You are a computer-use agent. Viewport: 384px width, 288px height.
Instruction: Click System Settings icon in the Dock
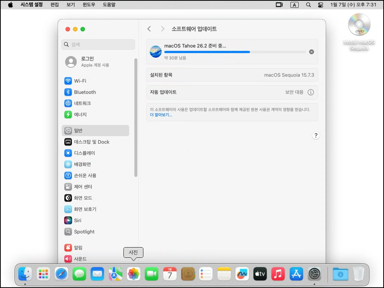(314, 274)
